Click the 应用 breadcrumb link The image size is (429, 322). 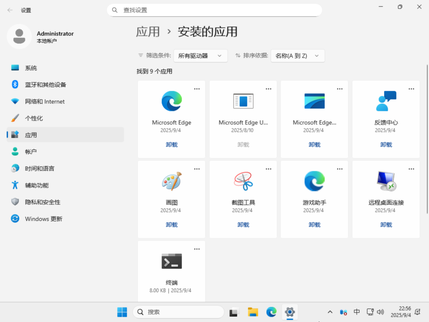coord(148,32)
